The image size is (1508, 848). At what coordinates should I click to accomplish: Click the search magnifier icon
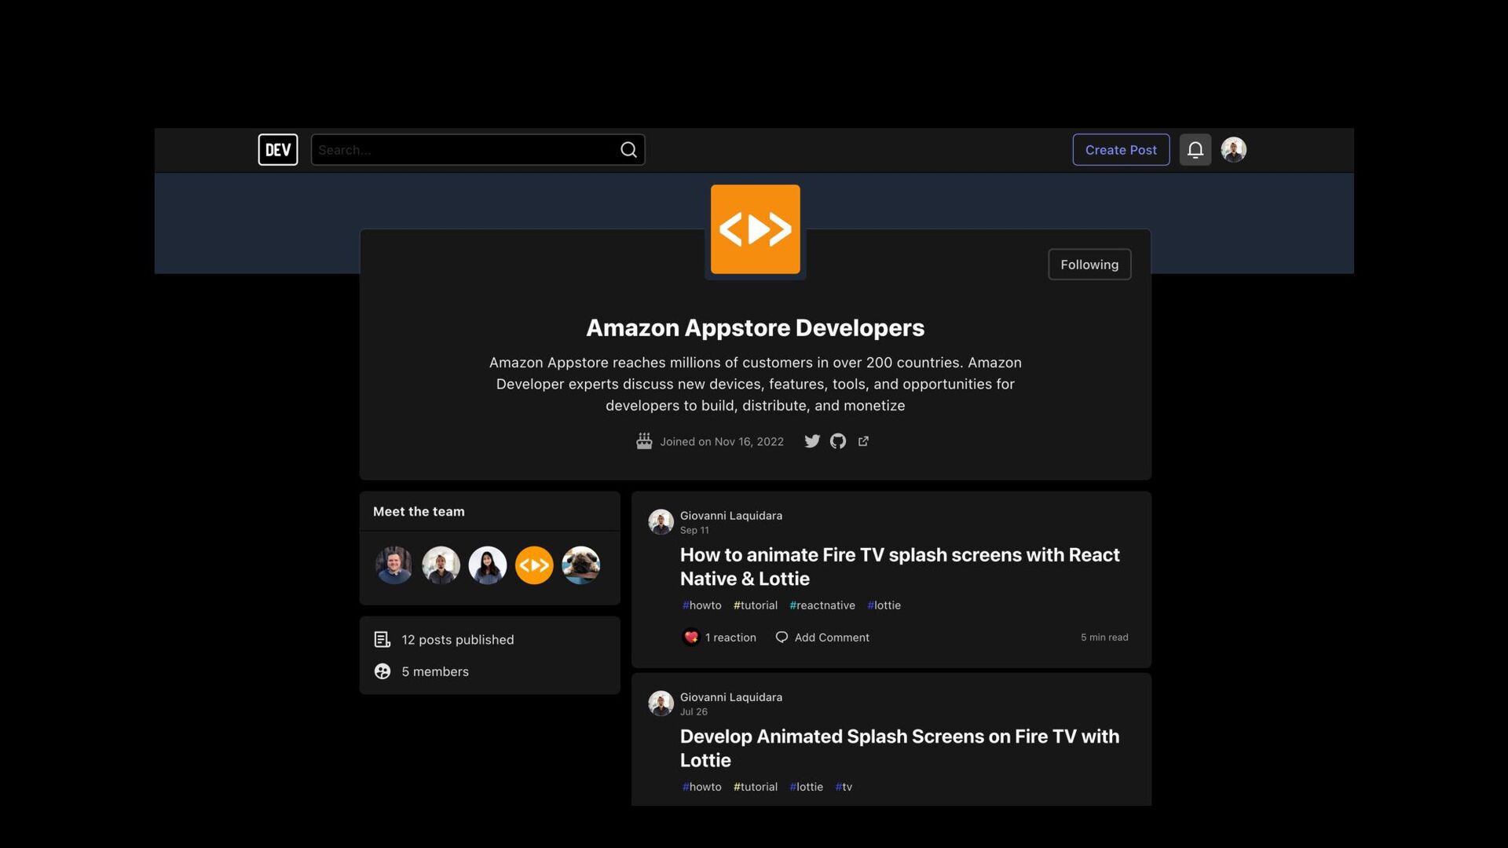tap(628, 150)
